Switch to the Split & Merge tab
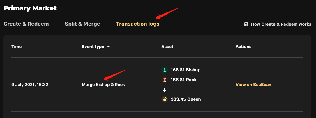The width and height of the screenshot is (316, 118). click(82, 24)
